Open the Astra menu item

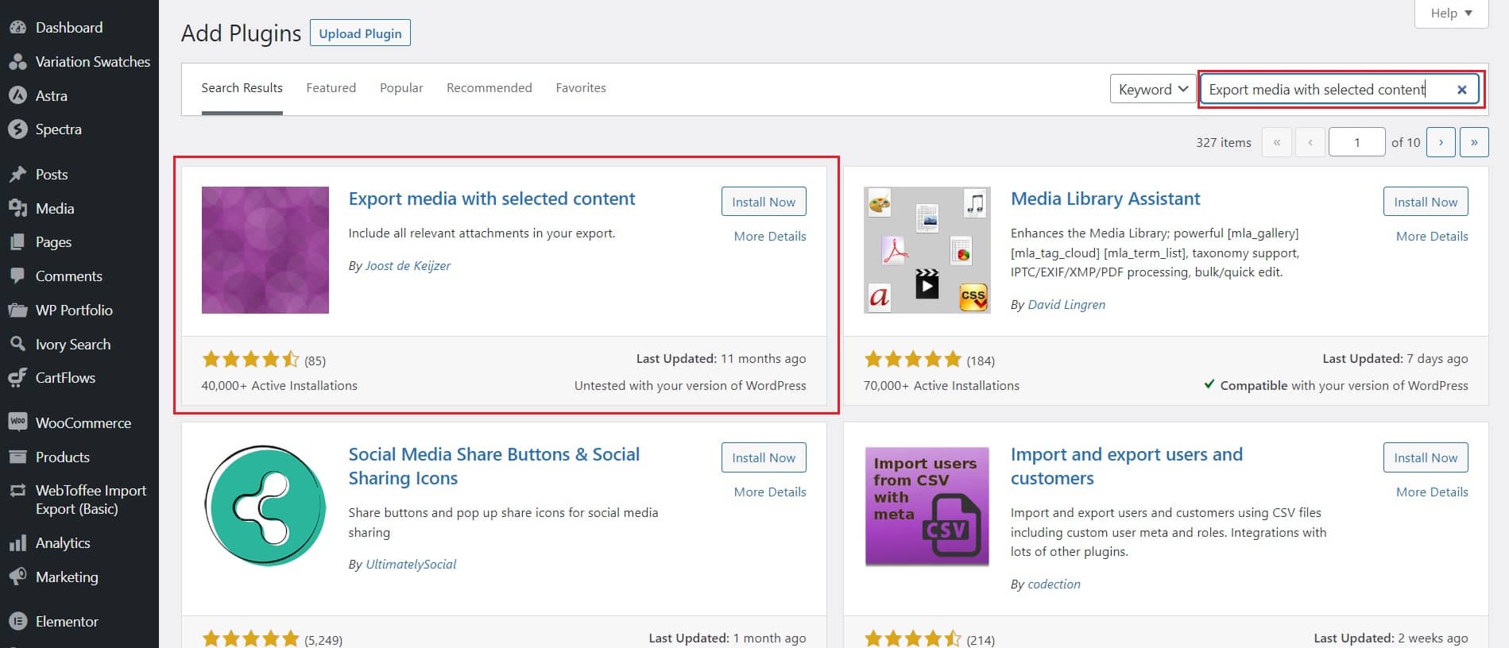pyautogui.click(x=52, y=95)
